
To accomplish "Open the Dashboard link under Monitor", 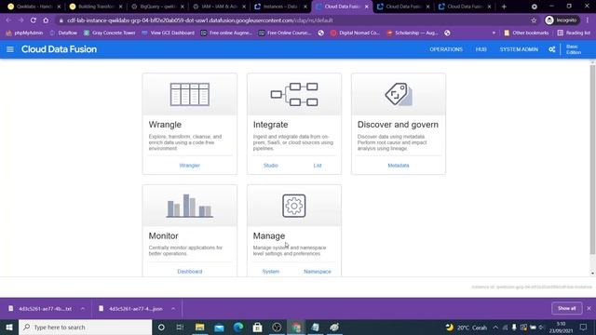I will tap(190, 272).
